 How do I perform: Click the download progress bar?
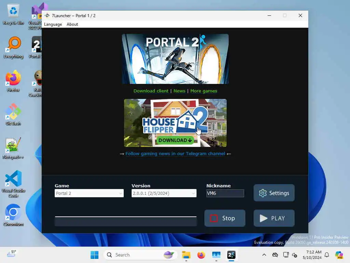point(126,221)
